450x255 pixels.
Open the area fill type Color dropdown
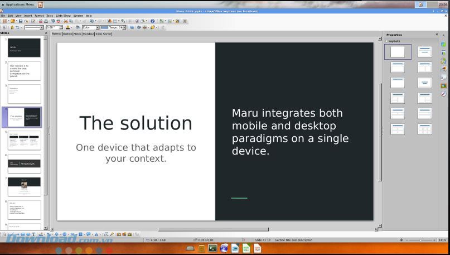point(90,27)
